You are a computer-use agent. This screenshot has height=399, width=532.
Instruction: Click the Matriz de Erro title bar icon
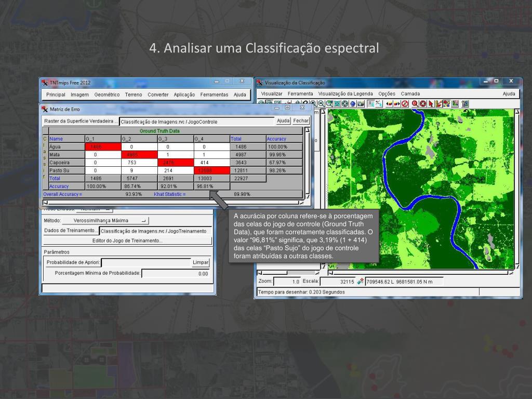pos(45,109)
